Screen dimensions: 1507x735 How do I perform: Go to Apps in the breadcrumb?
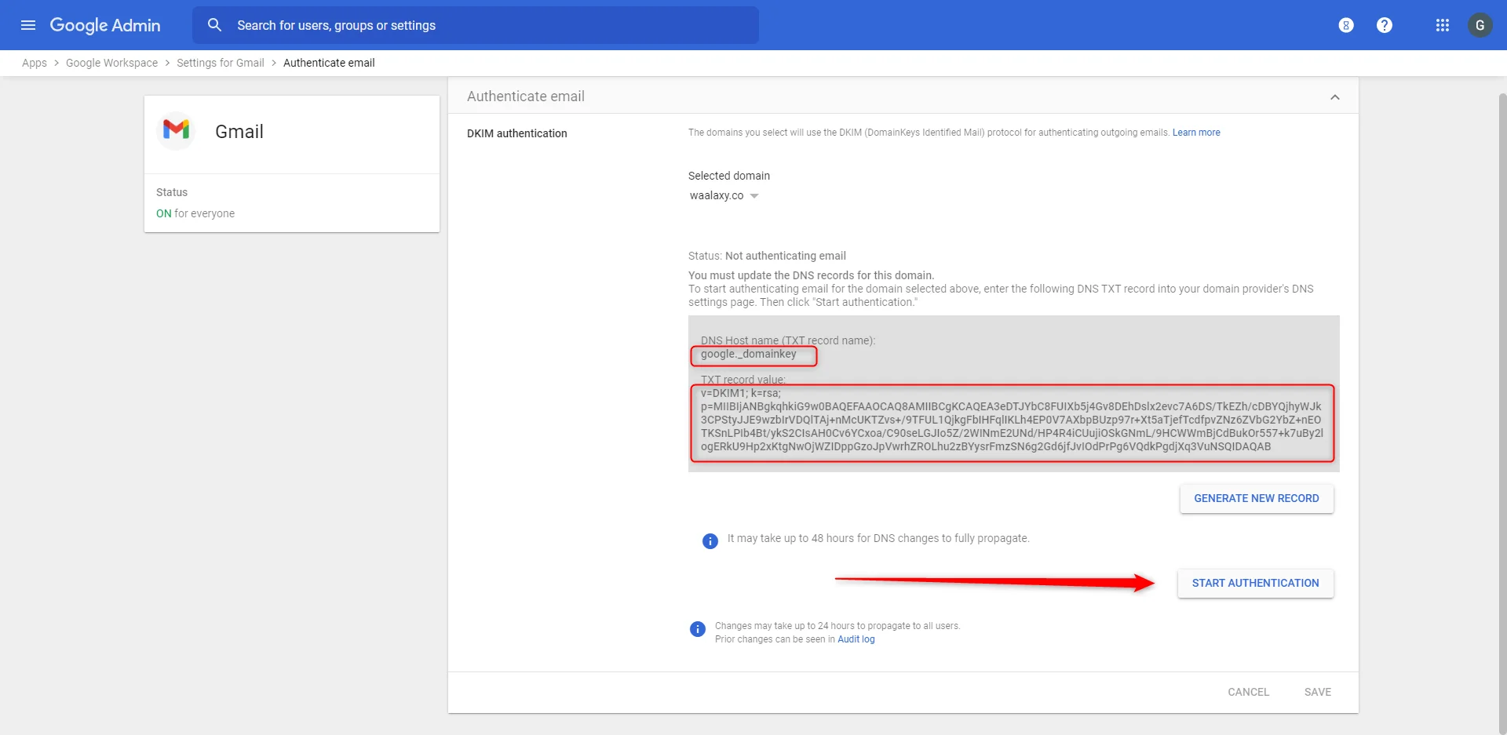35,63
